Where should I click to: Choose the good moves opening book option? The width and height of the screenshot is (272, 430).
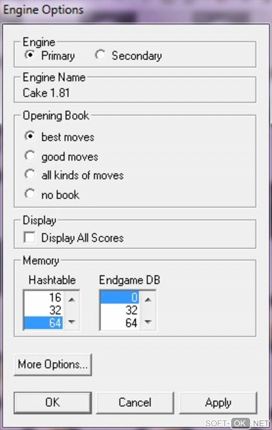[30, 156]
